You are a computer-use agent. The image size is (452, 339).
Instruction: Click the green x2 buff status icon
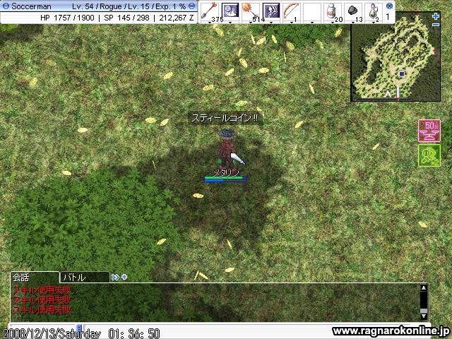pos(429,155)
